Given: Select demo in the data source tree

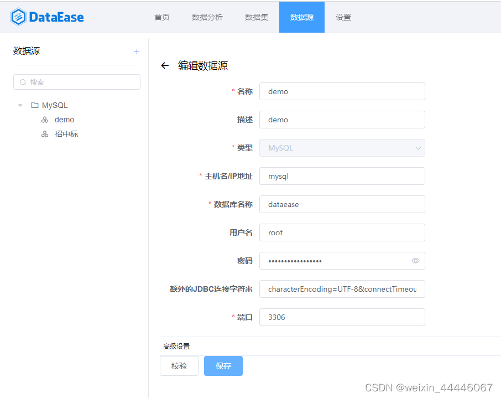Looking at the screenshot, I should 64,120.
